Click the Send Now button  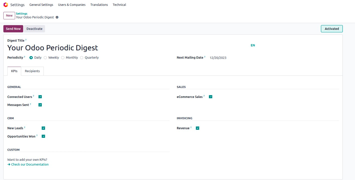coord(13,29)
